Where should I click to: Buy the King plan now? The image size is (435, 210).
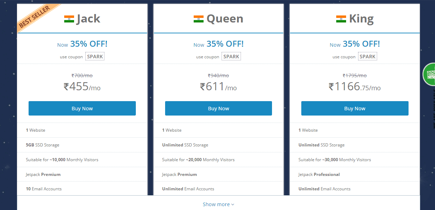[x=355, y=108]
